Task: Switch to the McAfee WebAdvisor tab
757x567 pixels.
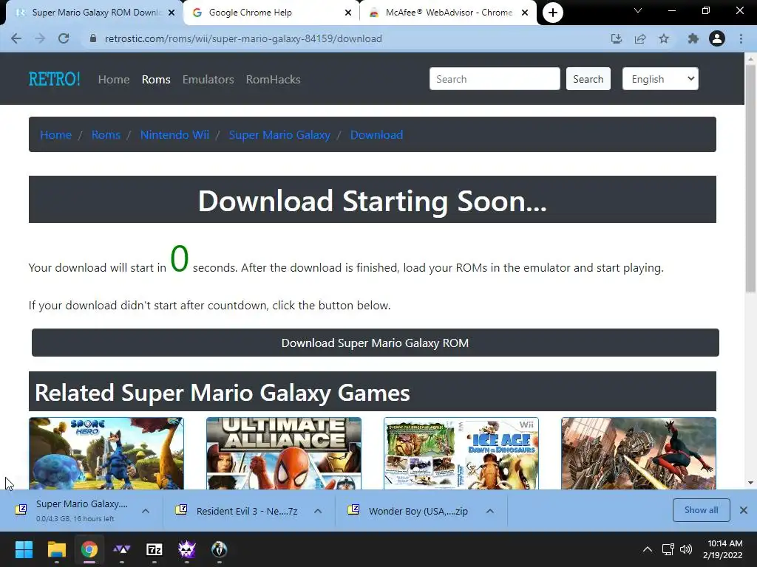Action: [x=448, y=13]
